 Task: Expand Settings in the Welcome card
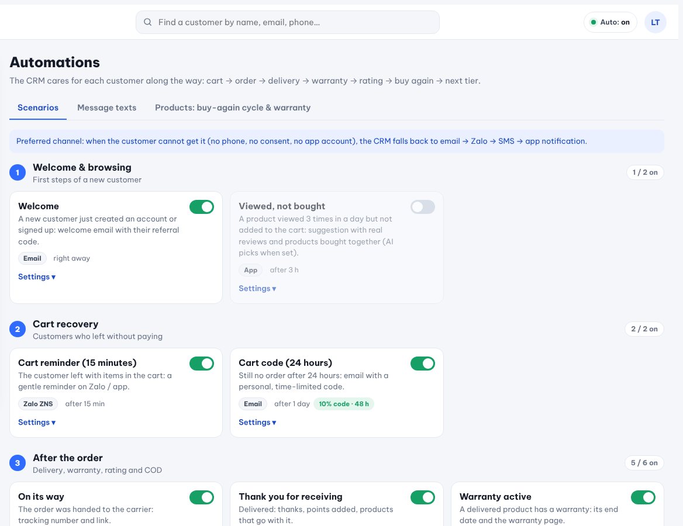(x=37, y=277)
